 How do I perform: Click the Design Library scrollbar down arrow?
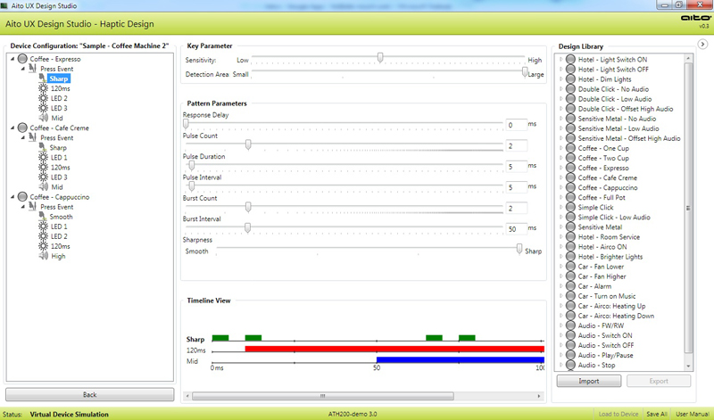click(688, 366)
